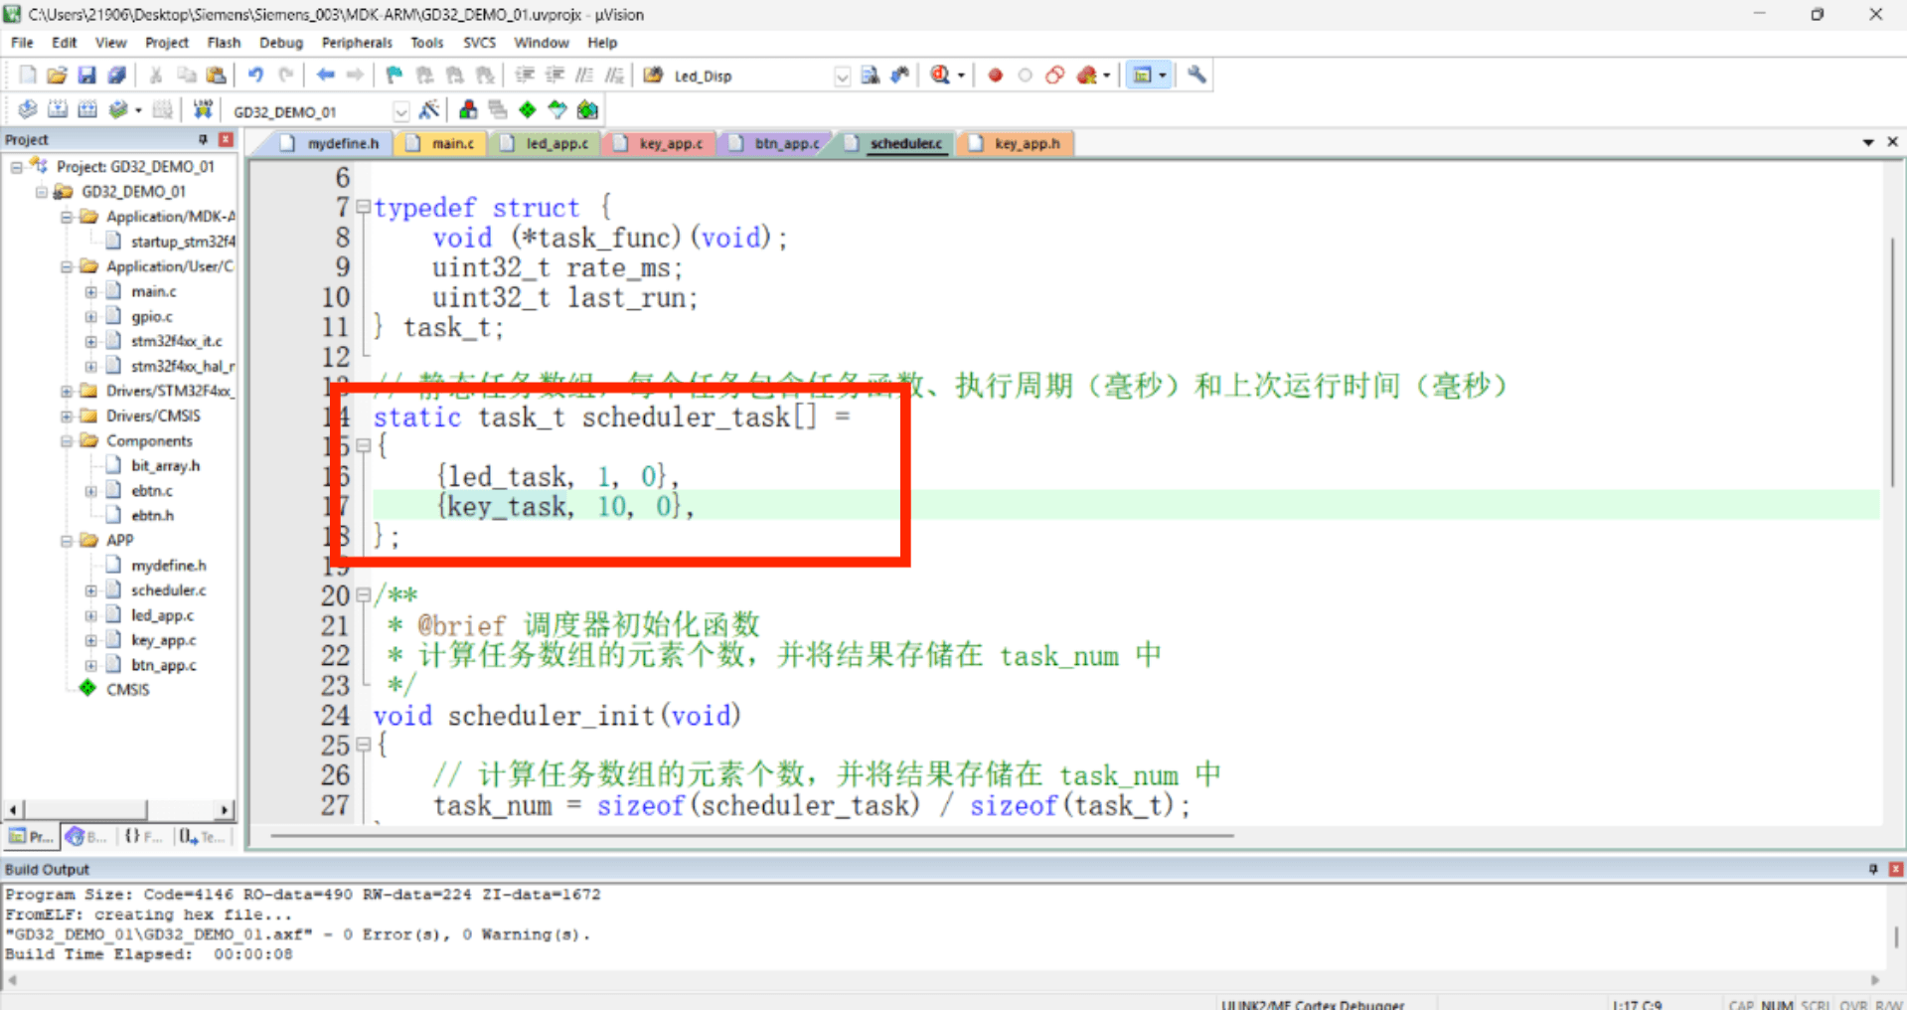The image size is (1907, 1010).
Task: Open the GD32_DEMO_01 target dropdown
Action: 400,111
